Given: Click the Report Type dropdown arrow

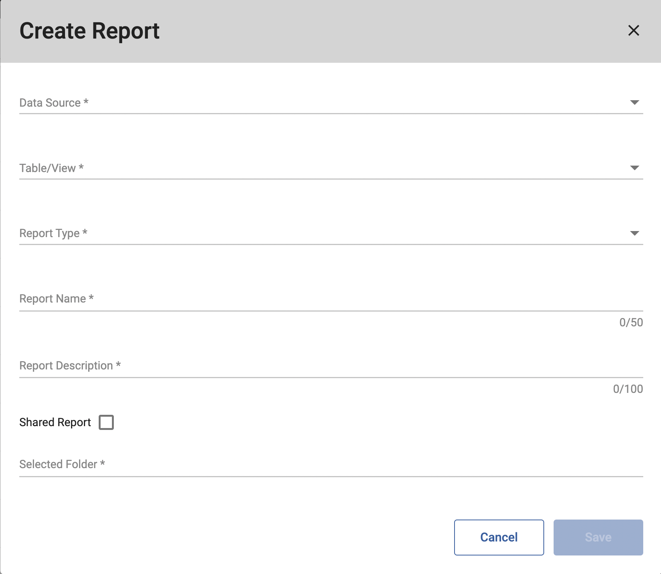Looking at the screenshot, I should 635,233.
